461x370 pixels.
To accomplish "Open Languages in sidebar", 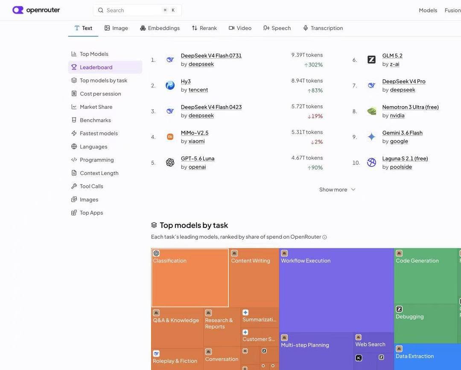I will click(x=105, y=147).
